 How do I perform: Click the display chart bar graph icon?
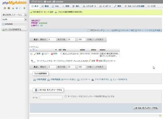click(x=93, y=80)
